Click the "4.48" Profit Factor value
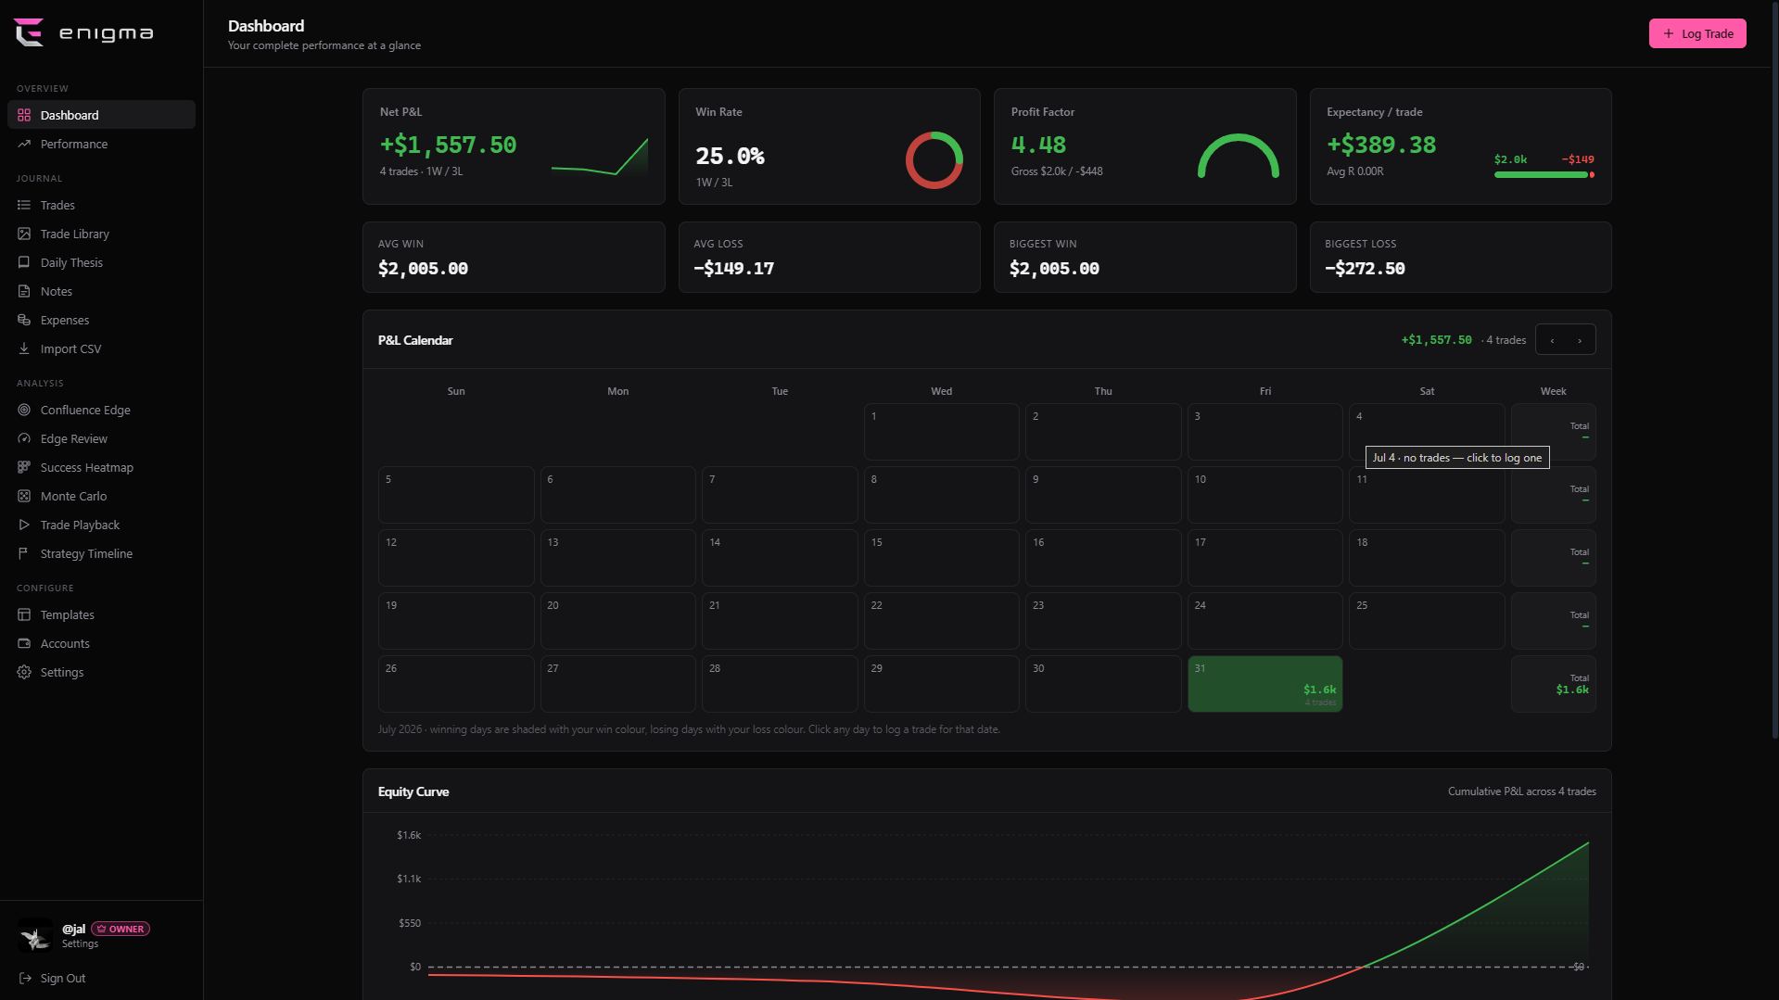 [x=1038, y=145]
